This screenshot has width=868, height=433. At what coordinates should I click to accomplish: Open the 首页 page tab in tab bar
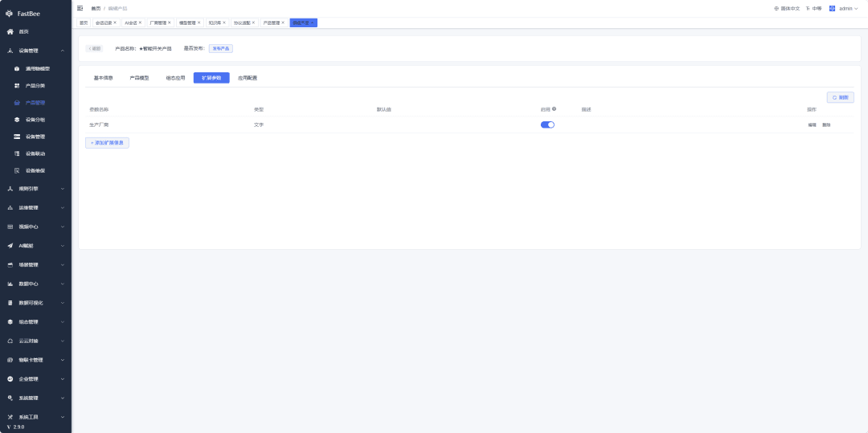(84, 22)
